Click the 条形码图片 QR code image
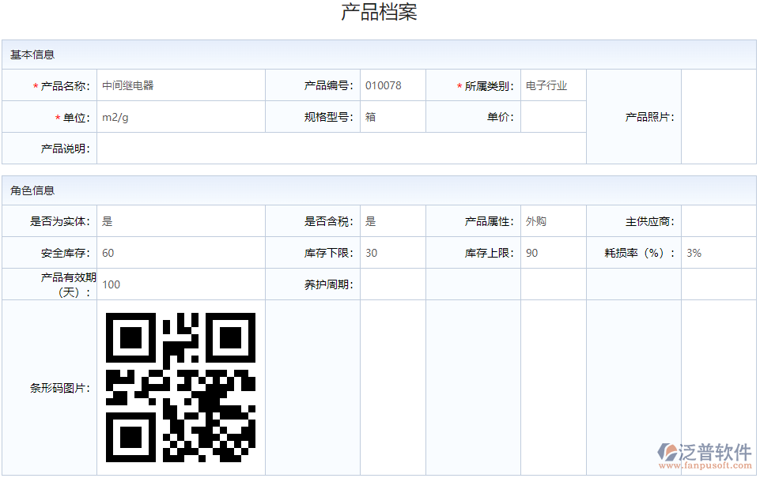 pyautogui.click(x=180, y=386)
